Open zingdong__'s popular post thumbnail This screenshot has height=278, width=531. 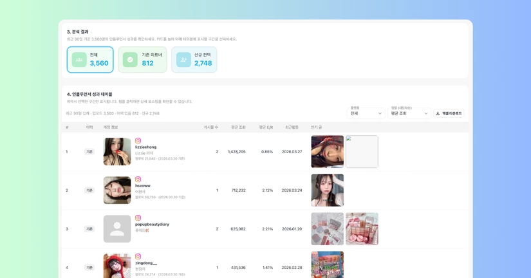(328, 264)
